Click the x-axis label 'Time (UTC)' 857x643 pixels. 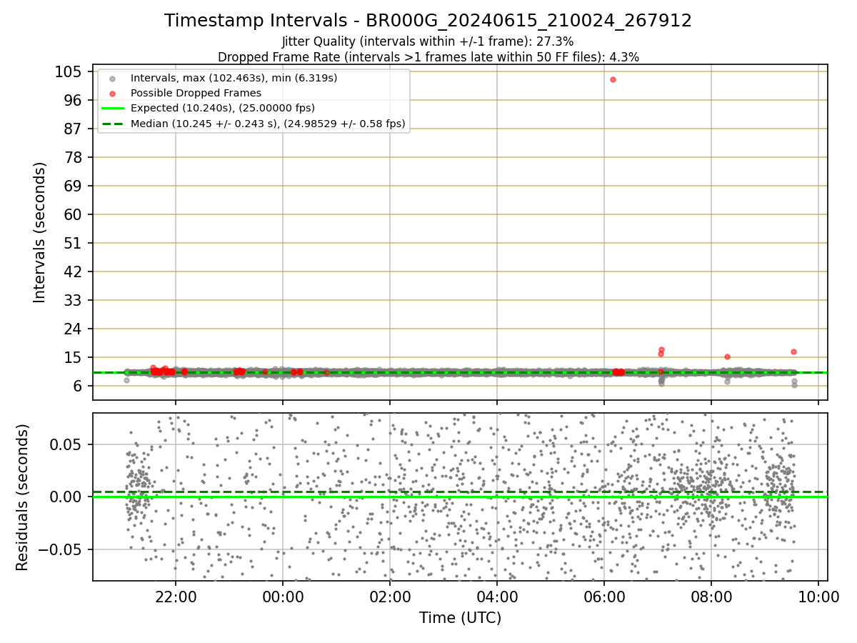click(460, 618)
